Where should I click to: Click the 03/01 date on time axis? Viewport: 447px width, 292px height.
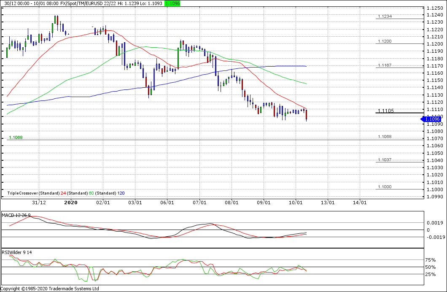tap(135, 203)
